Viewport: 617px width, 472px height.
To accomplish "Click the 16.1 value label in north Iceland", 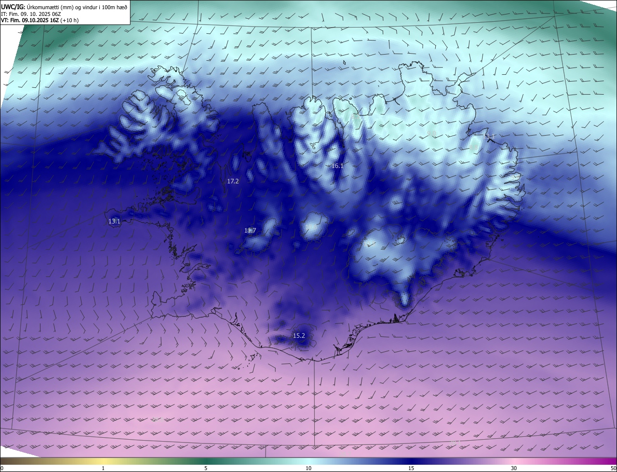I will (337, 166).
